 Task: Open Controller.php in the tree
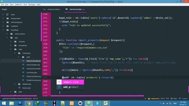[x=32, y=72]
